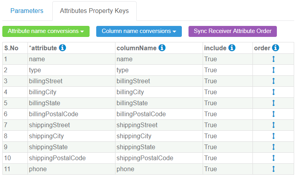Click the reorder arrow for billingCity row

pyautogui.click(x=273, y=92)
